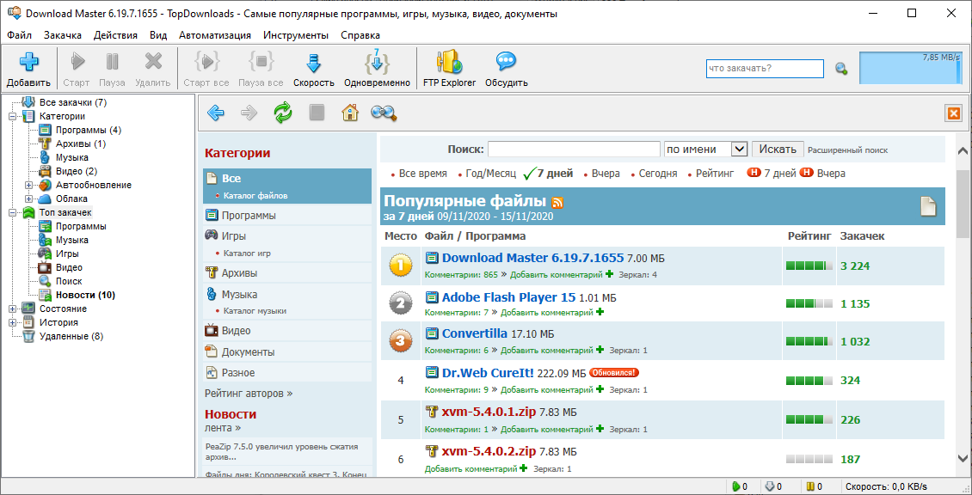Click the speed graph panel in toolbar
Viewport: 972px width, 495px height.
pos(910,68)
